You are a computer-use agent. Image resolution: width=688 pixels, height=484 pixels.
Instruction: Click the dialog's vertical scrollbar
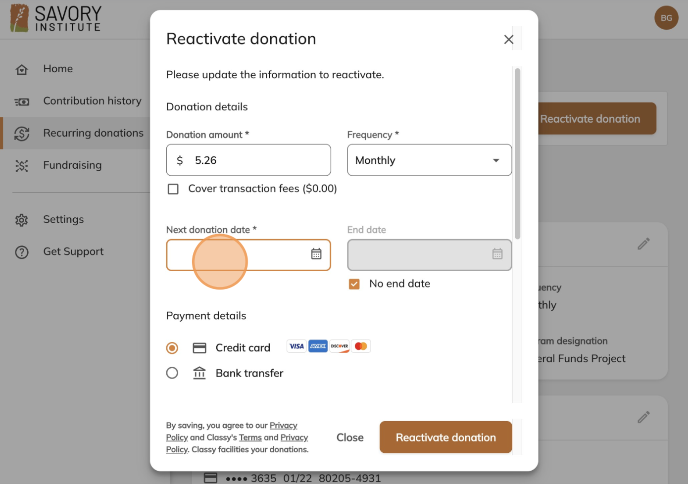[517, 153]
